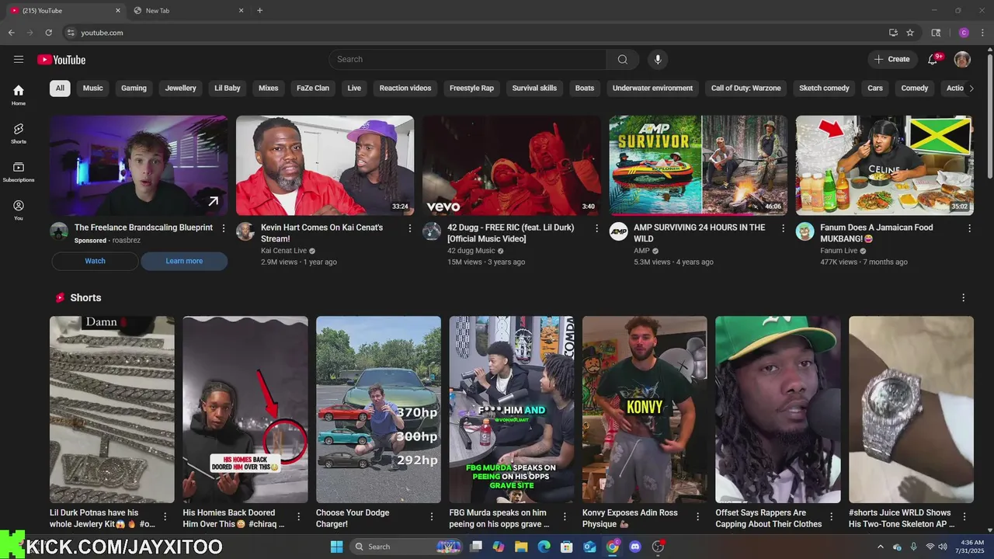The image size is (994, 559).
Task: Go back in browser history
Action: [x=11, y=33]
